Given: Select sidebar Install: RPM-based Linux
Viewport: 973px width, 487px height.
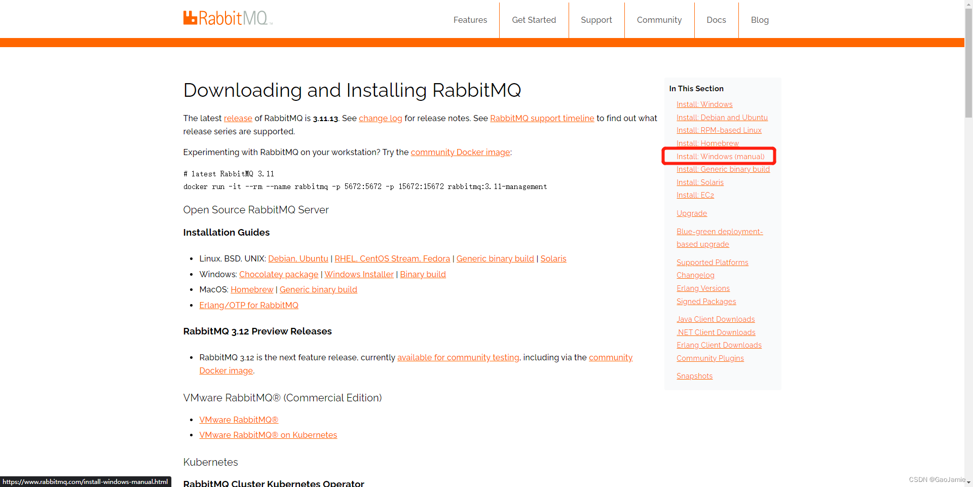Looking at the screenshot, I should (719, 130).
